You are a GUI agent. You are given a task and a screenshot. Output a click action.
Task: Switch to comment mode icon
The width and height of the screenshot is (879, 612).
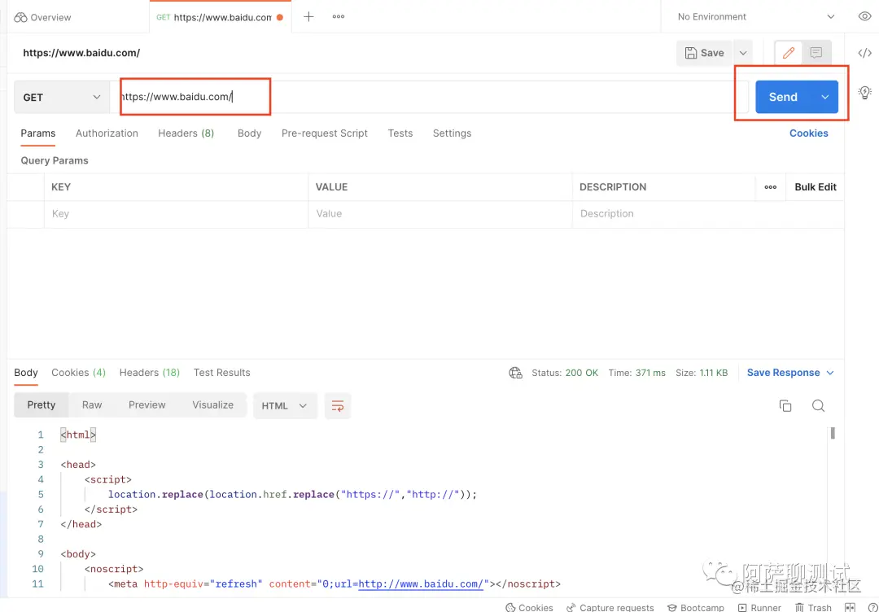coord(816,53)
